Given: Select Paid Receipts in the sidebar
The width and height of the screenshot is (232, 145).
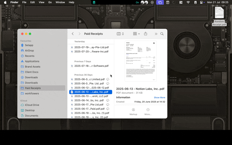Looking at the screenshot, I should 42,88.
